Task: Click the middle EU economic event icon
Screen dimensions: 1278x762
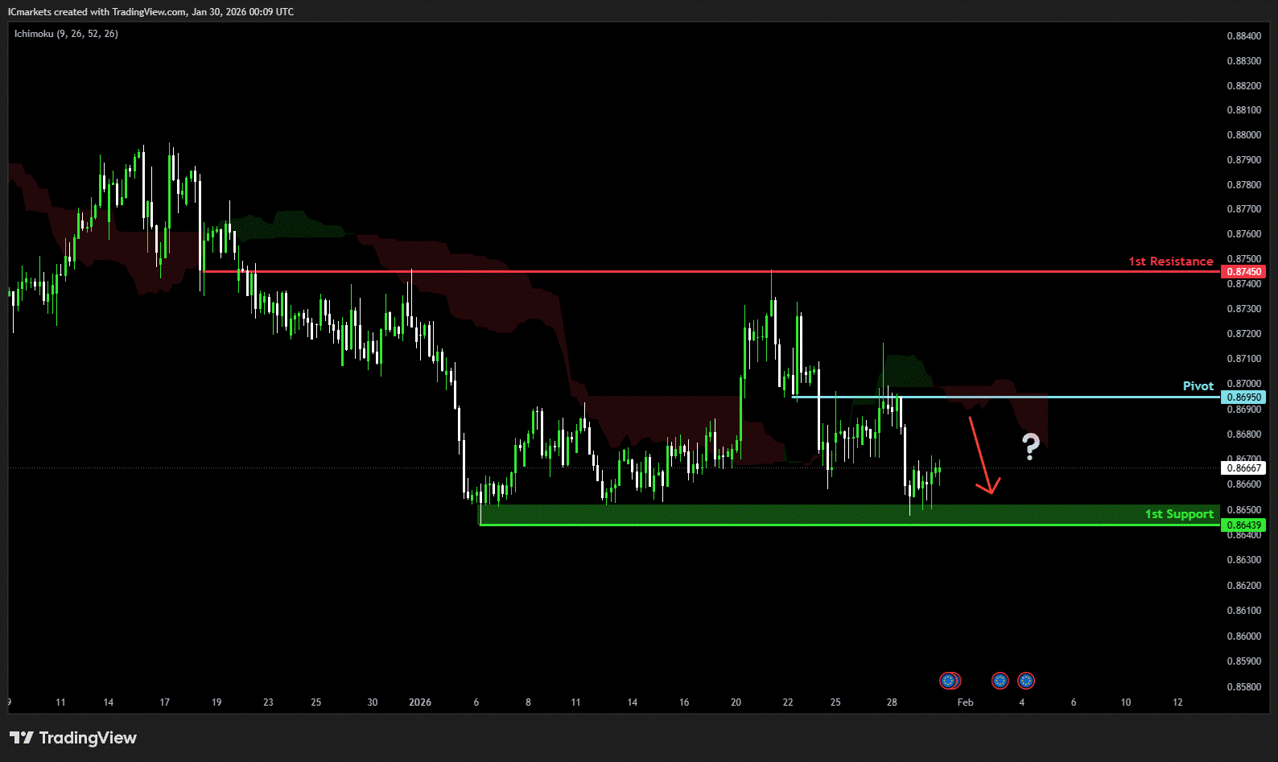Action: (1000, 681)
